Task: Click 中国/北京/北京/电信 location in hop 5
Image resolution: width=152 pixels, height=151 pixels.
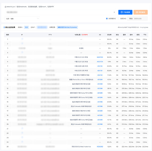Action: click(81, 57)
